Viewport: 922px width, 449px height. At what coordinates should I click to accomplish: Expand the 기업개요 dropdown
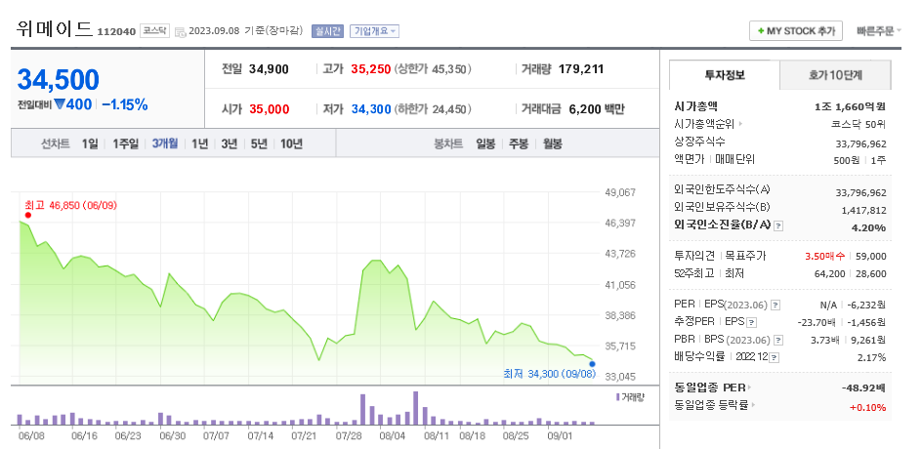click(x=375, y=31)
